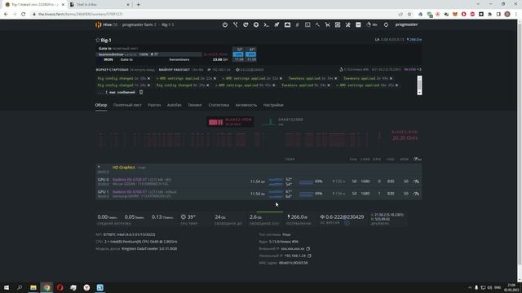This screenshot has width=522, height=293.
Task: Open File Explorer from taskbar
Action: click(x=33, y=287)
